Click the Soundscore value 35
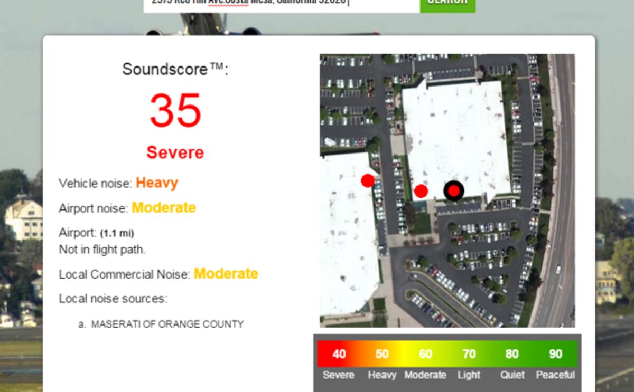The width and height of the screenshot is (634, 392). 175,111
